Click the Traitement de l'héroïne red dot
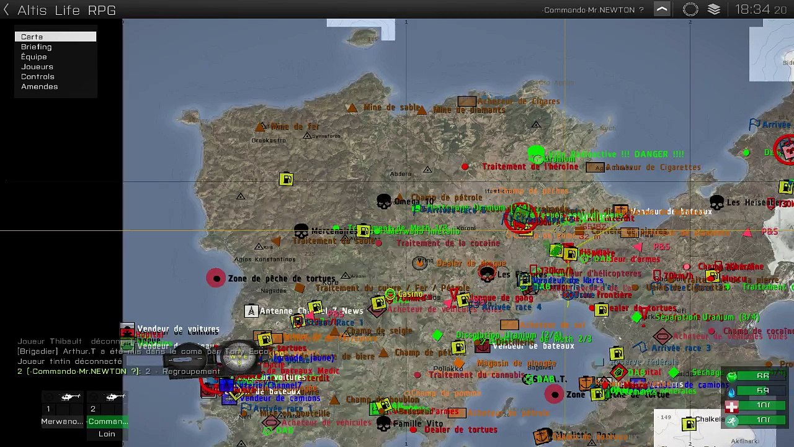This screenshot has width=794, height=447. click(x=465, y=166)
